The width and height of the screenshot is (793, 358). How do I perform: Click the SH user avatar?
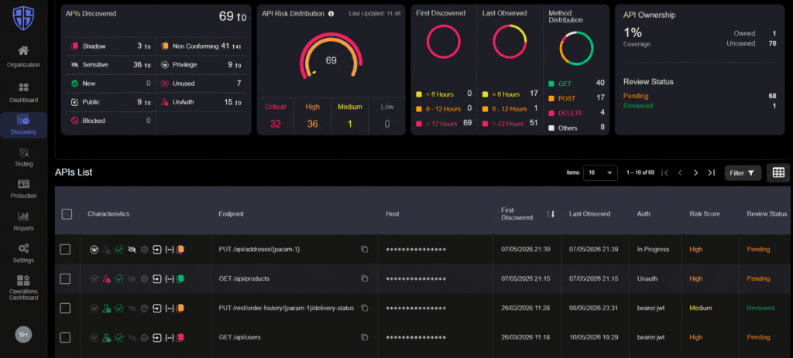[23, 335]
